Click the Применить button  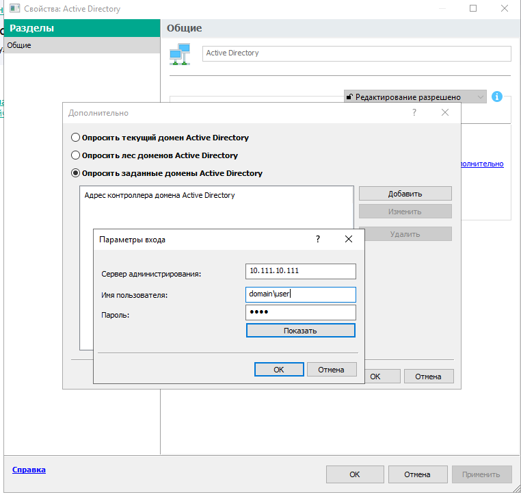[481, 474]
